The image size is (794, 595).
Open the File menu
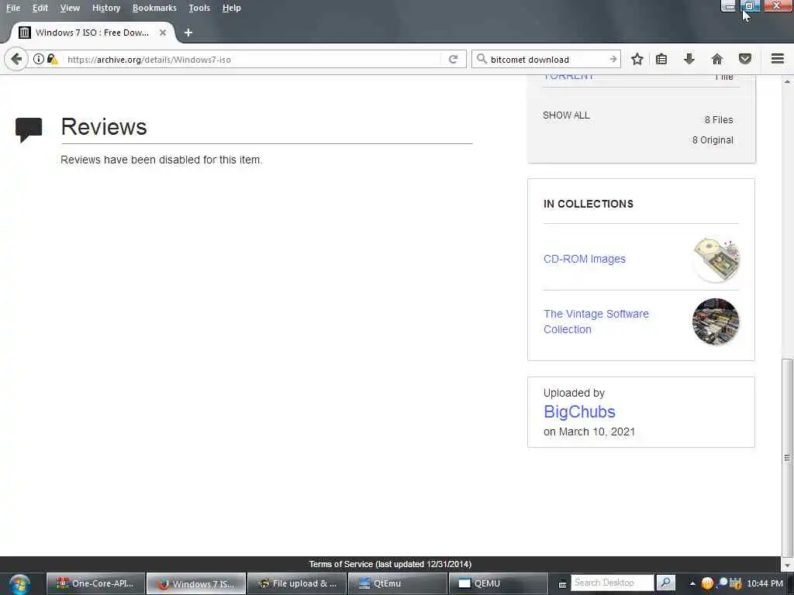point(12,8)
